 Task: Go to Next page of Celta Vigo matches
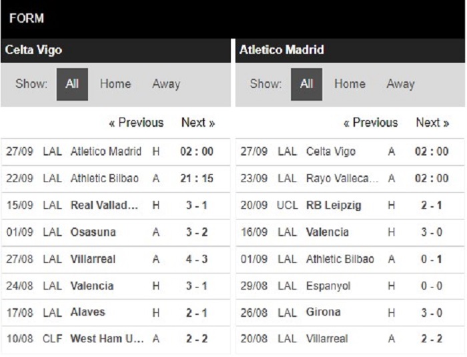click(x=198, y=123)
